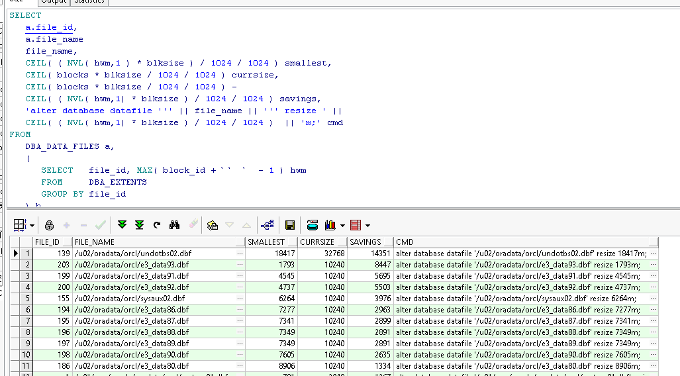680x376 pixels.
Task: Click the small sort box beside FILE_ID
Action: (68, 242)
